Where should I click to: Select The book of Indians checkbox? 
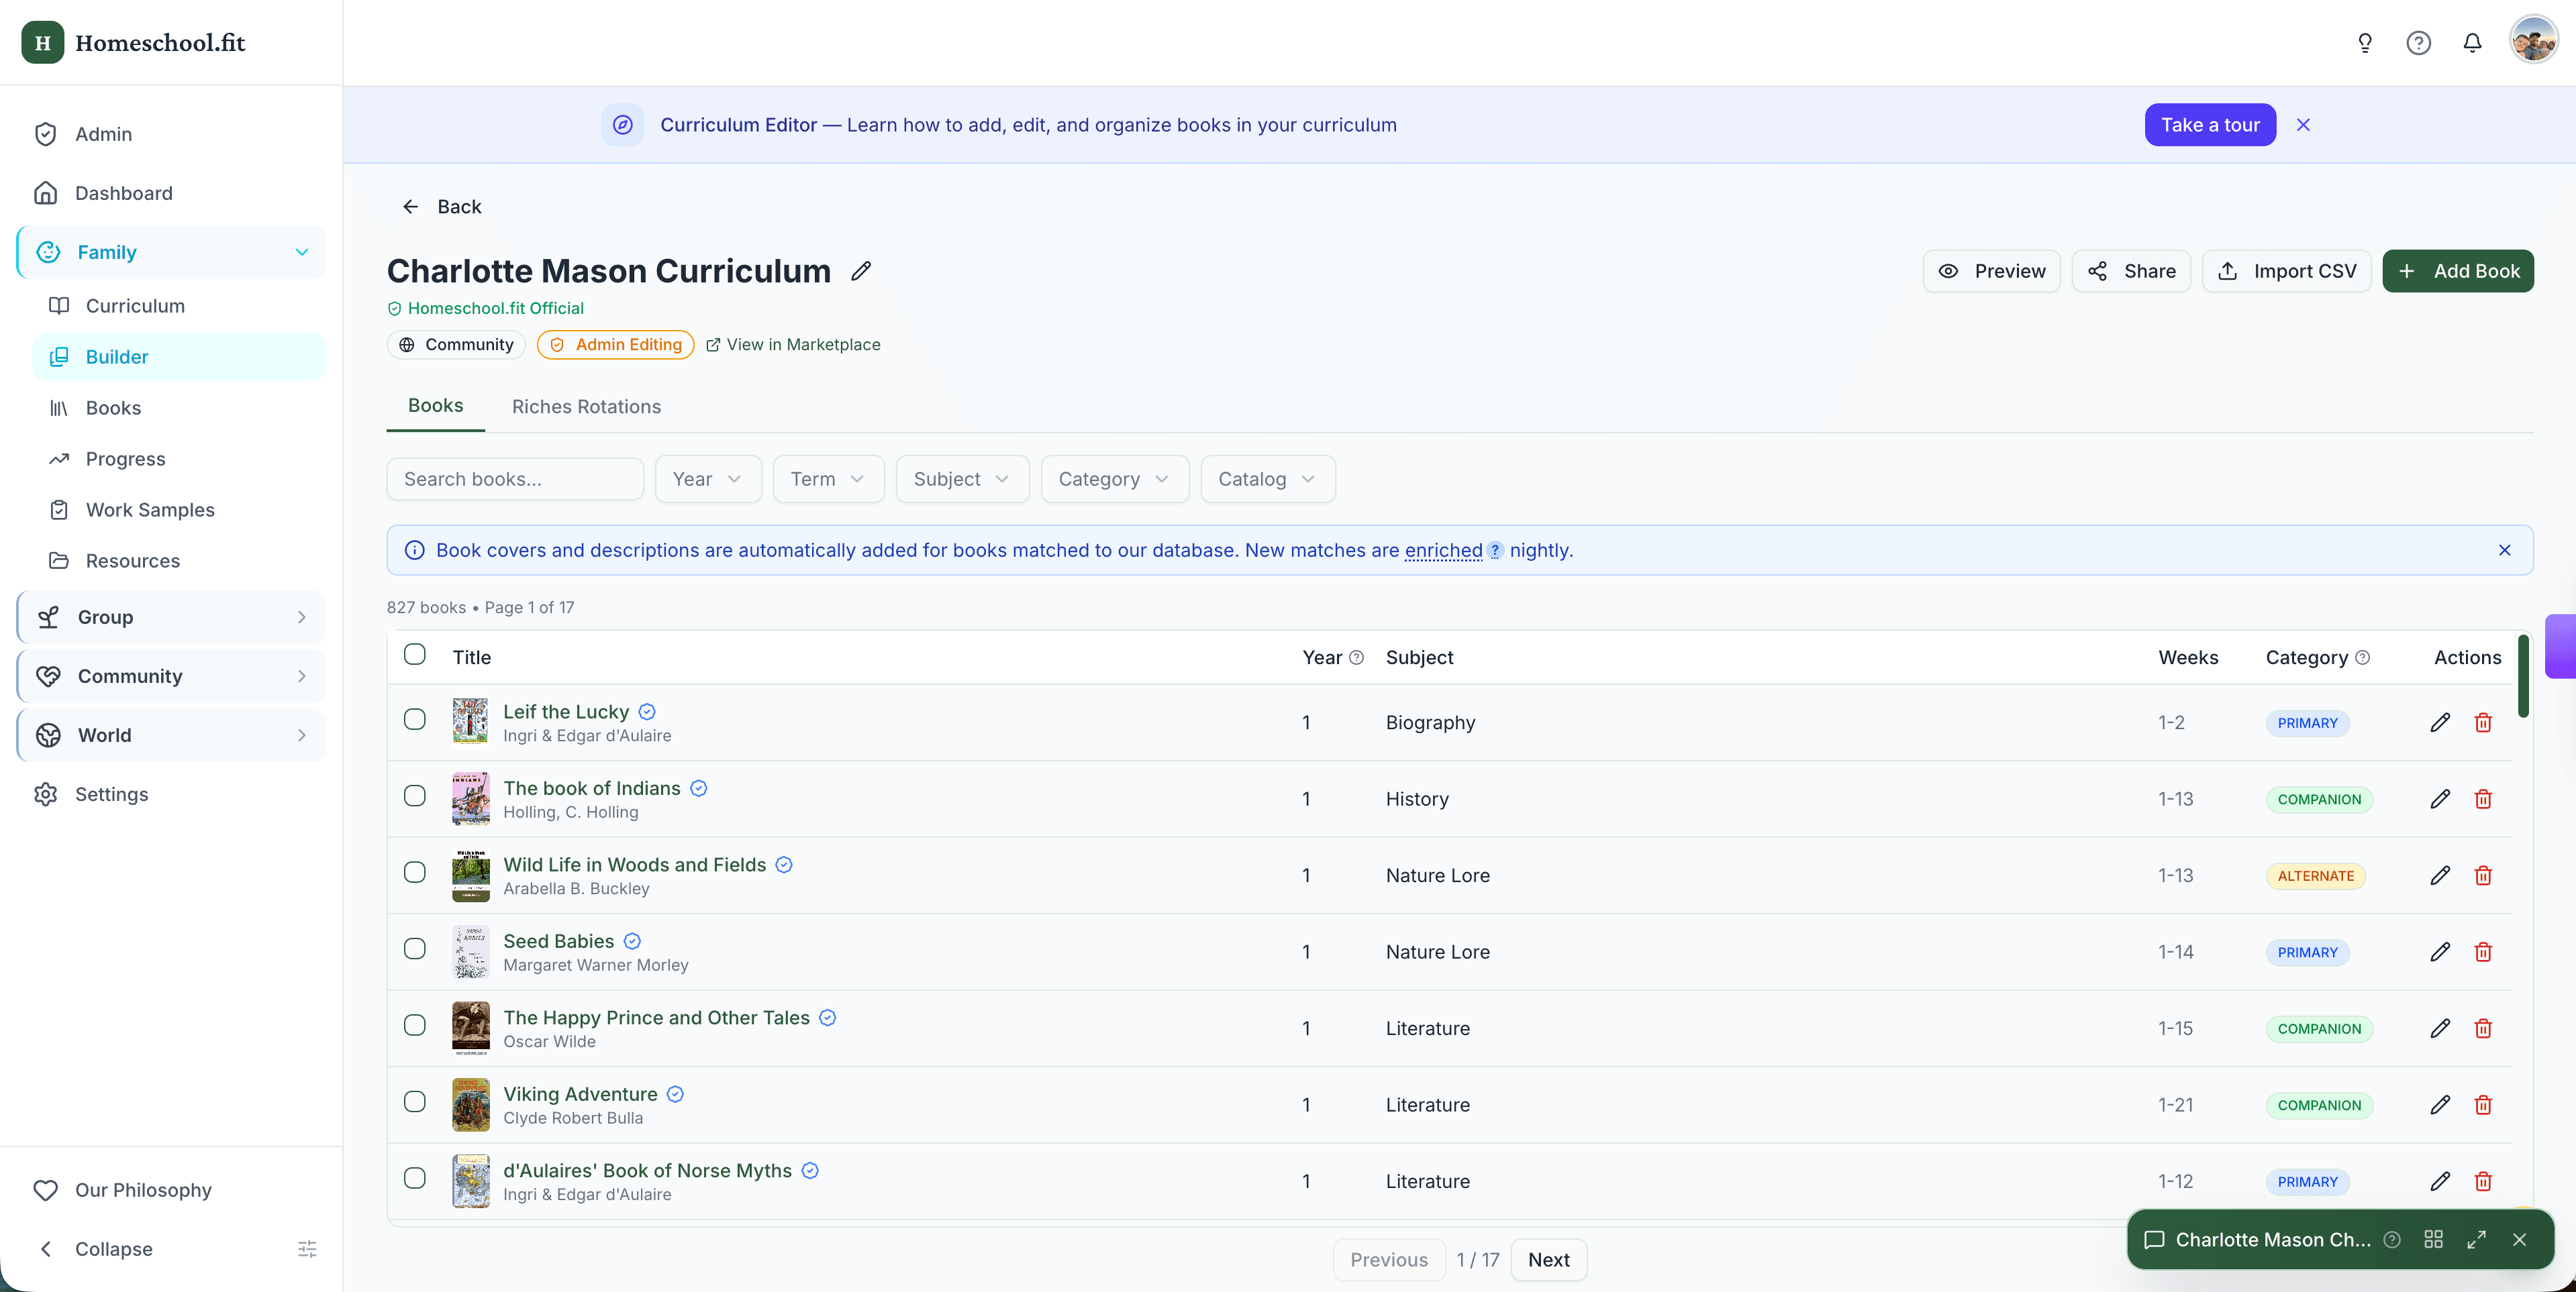click(414, 796)
